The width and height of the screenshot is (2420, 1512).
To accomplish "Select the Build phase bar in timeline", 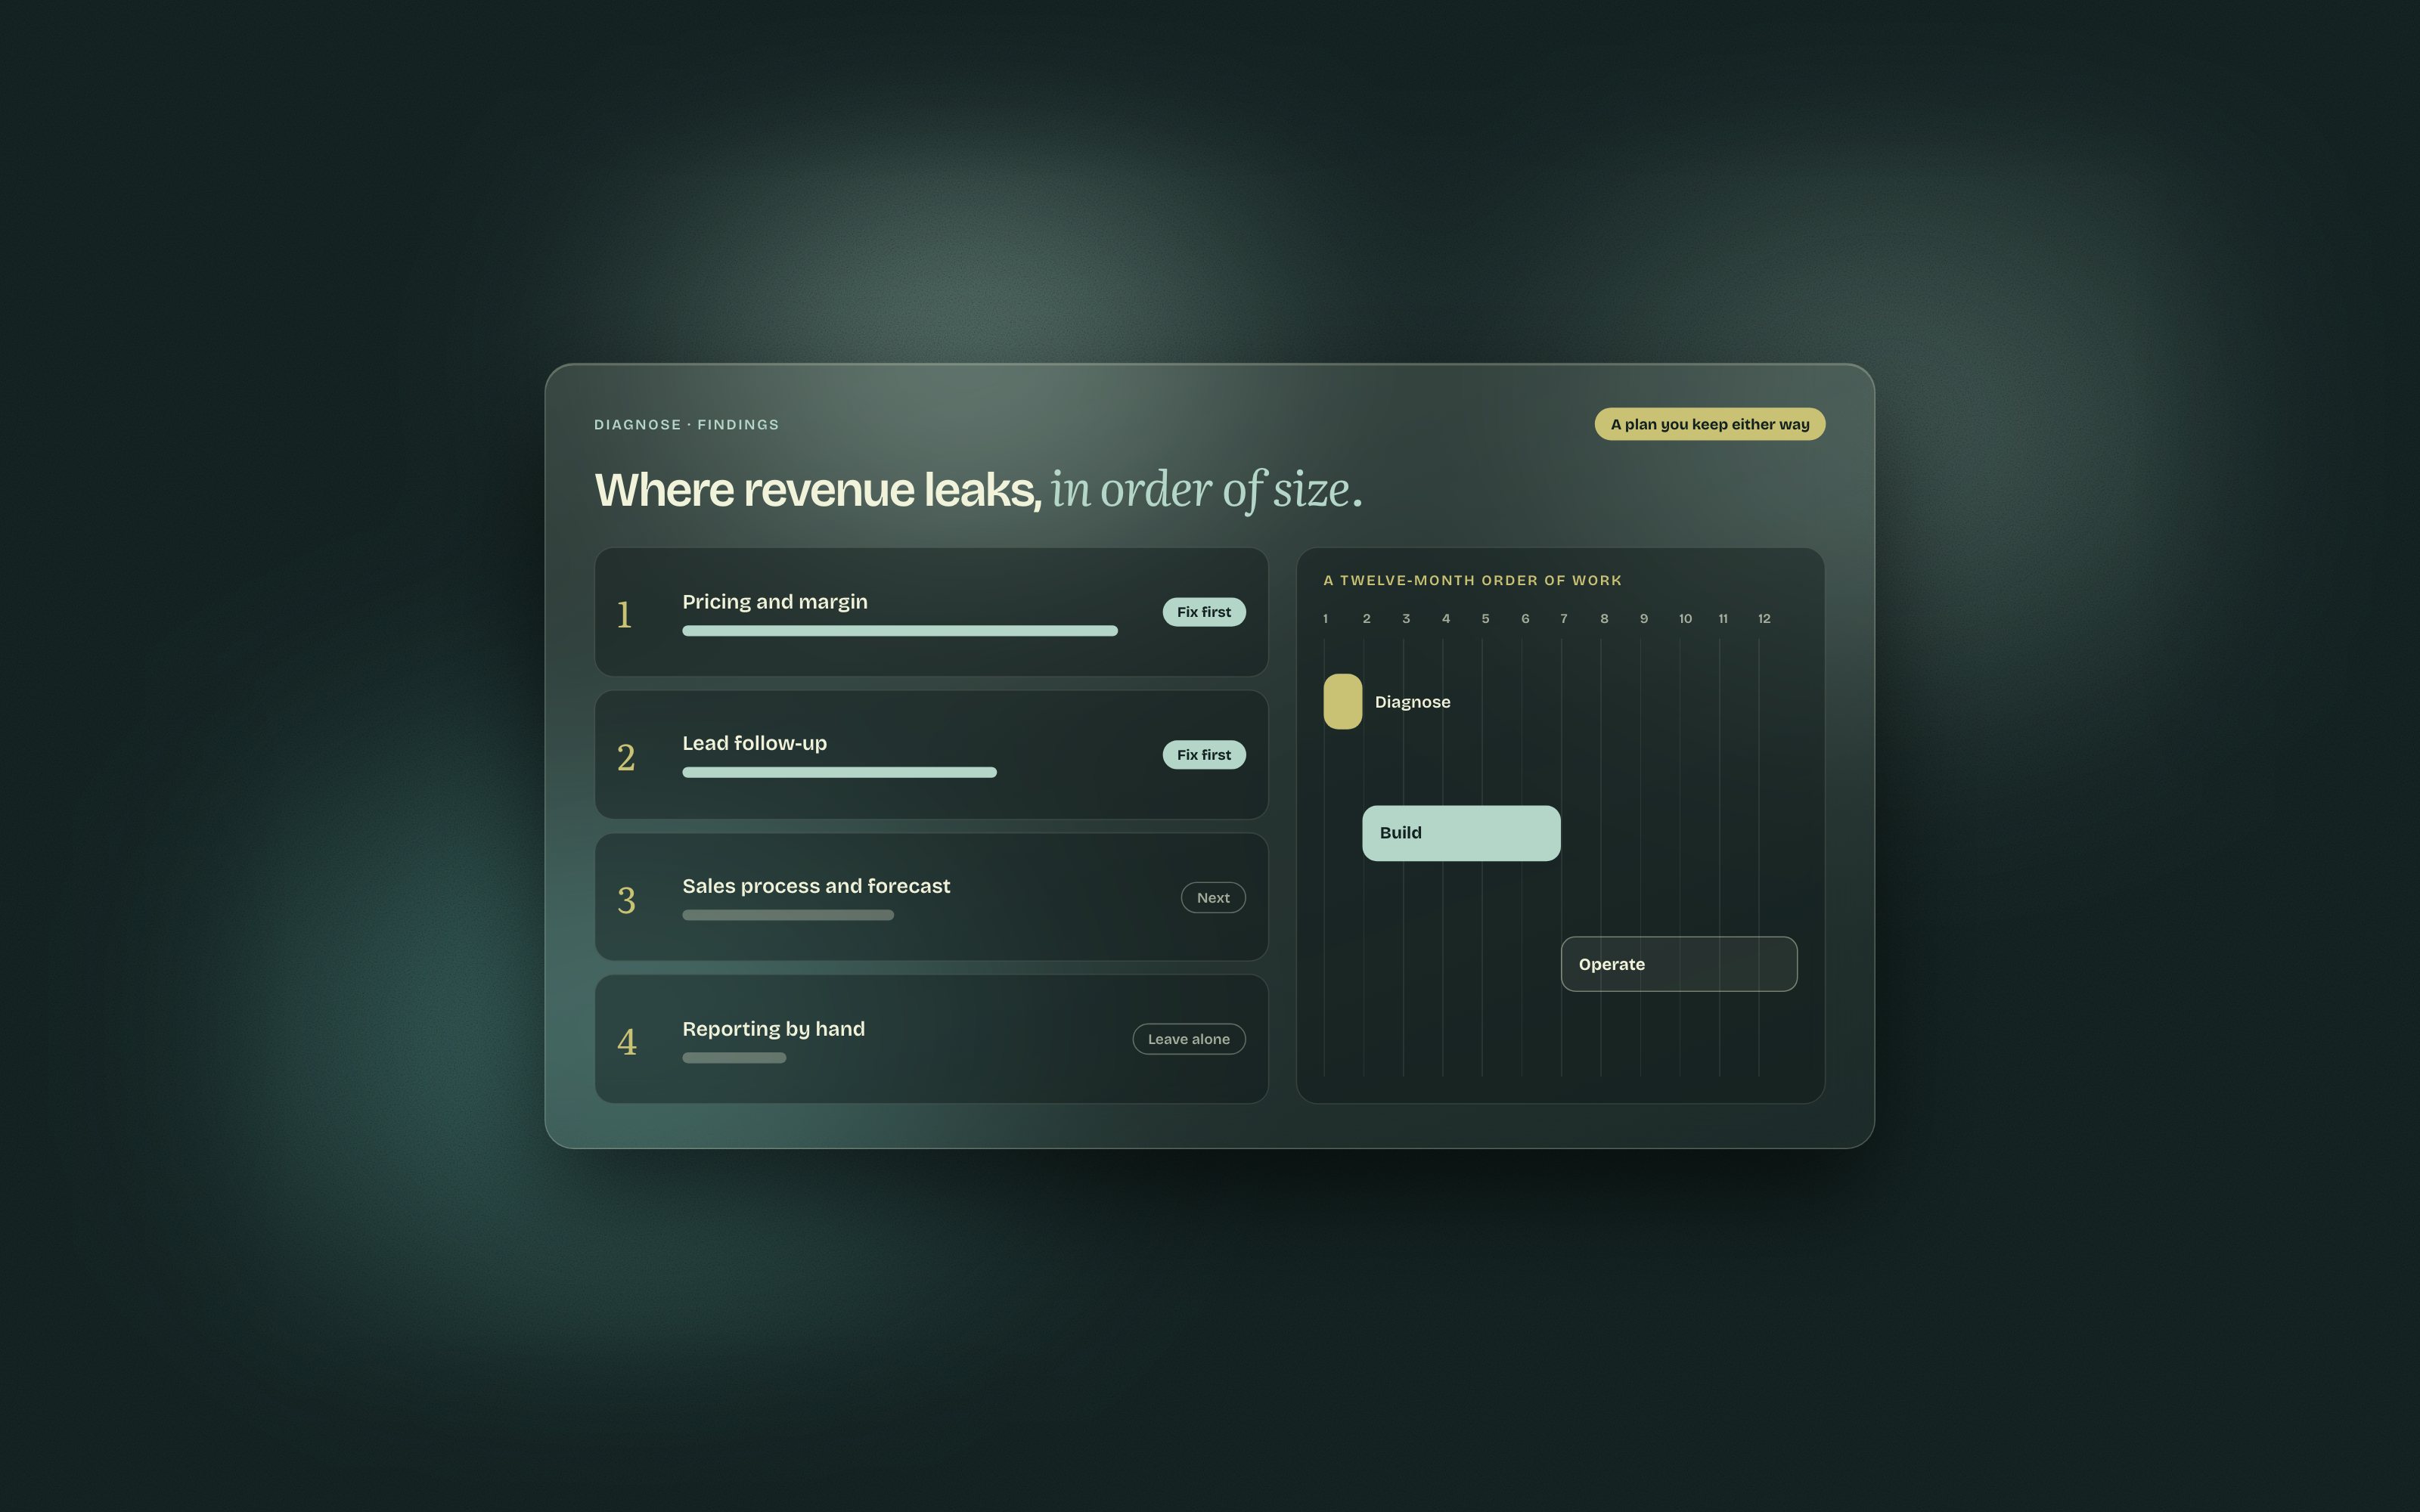I will point(1461,833).
